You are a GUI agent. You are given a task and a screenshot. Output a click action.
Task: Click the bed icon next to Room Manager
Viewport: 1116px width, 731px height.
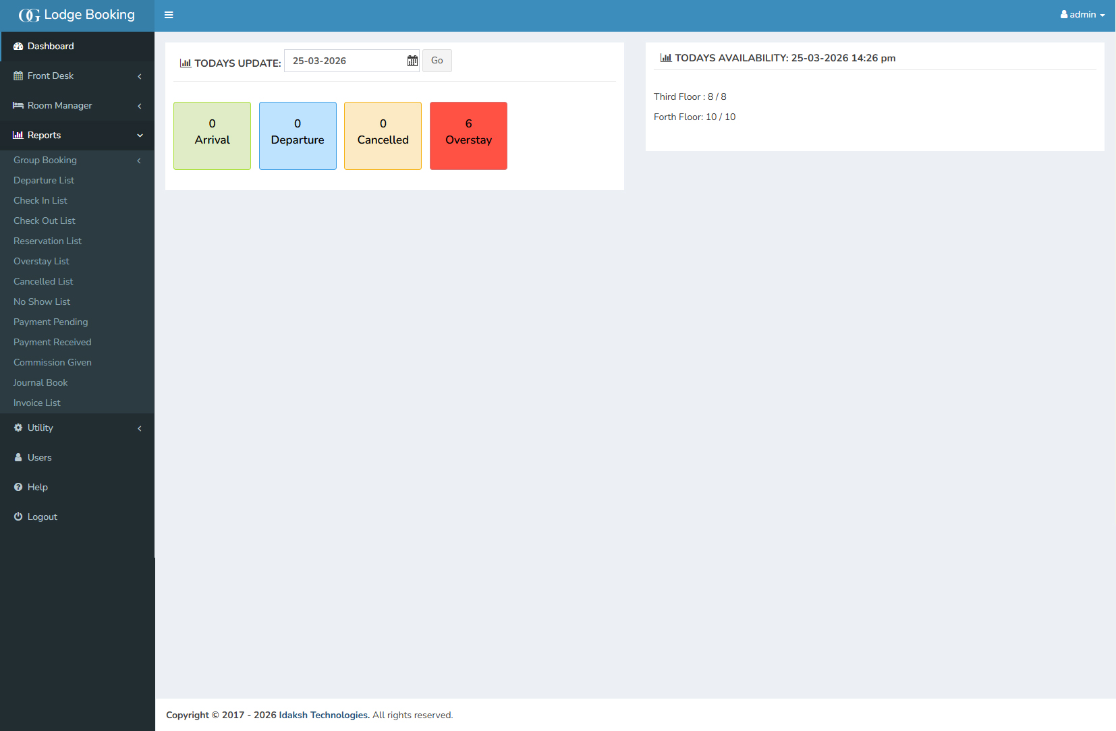coord(17,105)
